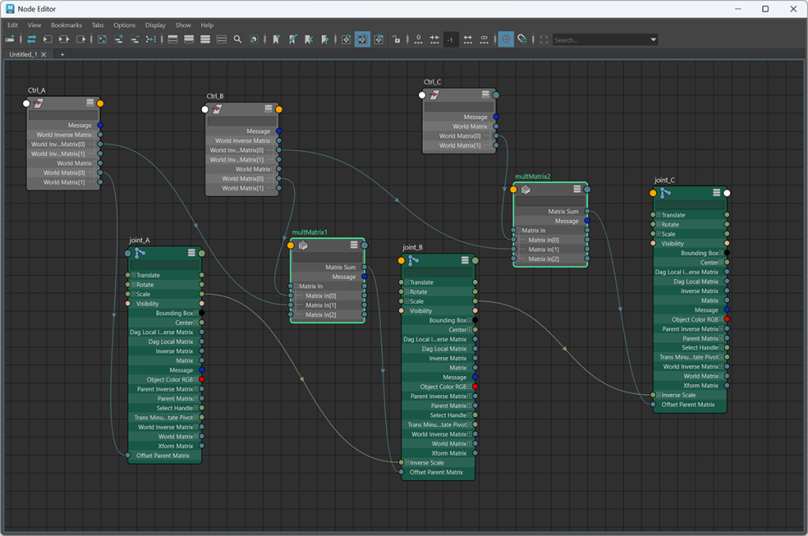The height and width of the screenshot is (536, 808).
Task: Open the Bookmarks menu
Action: [66, 25]
